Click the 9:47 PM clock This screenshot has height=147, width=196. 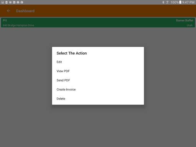pyautogui.click(x=188, y=2)
